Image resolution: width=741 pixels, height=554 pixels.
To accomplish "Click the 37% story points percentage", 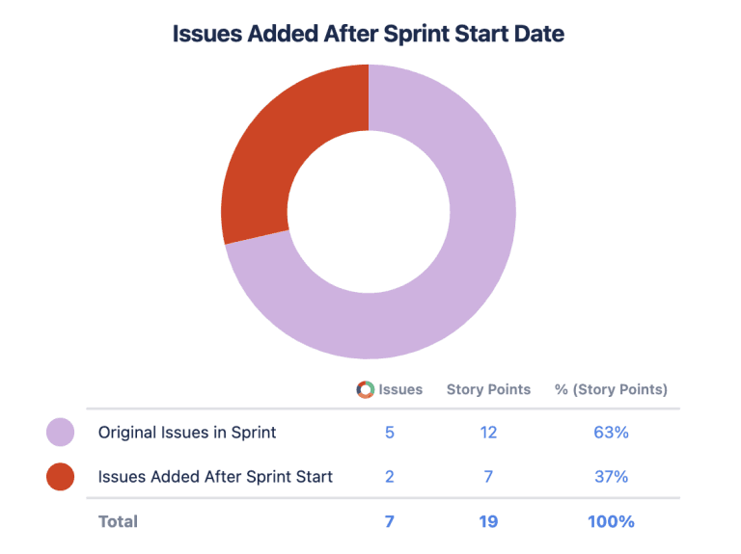I will pos(611,476).
